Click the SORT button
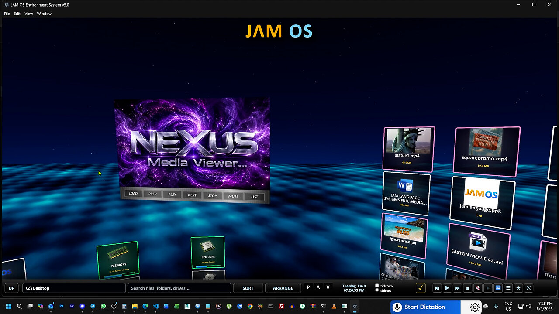The image size is (559, 314). [x=248, y=288]
